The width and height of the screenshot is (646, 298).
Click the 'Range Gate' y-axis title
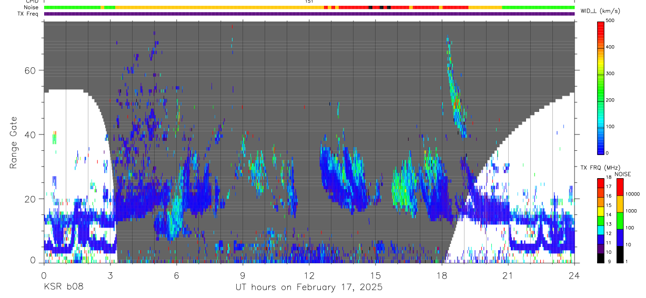point(14,141)
